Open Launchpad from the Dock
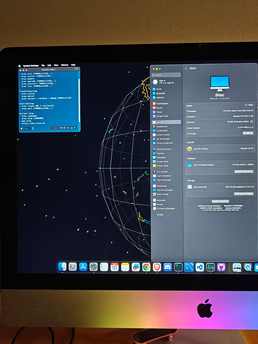This screenshot has width=258, height=344. (x=73, y=267)
